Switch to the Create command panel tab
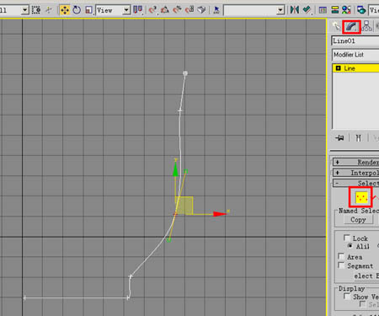This screenshot has height=316, width=379. tap(336, 26)
